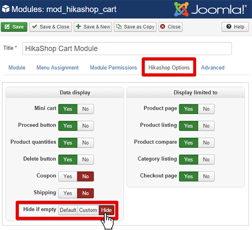Click Save as Copy button

pyautogui.click(x=135, y=27)
